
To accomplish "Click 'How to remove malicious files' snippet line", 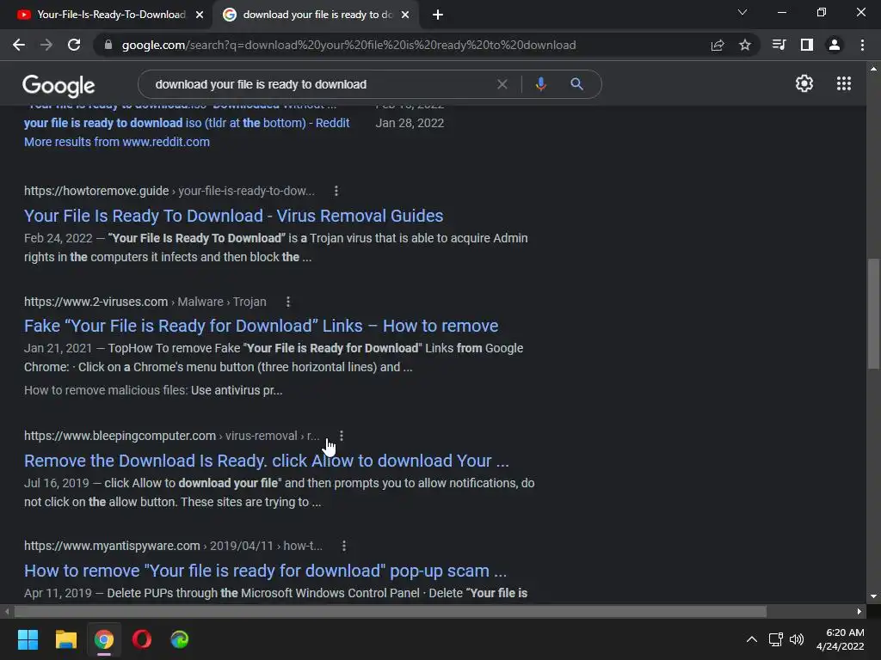I will coord(153,390).
